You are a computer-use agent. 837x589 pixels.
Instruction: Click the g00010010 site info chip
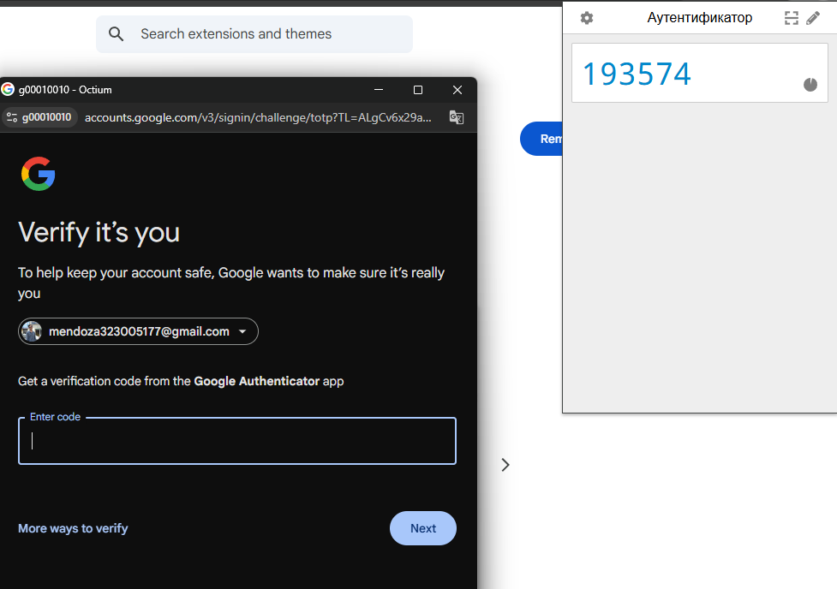tap(39, 117)
